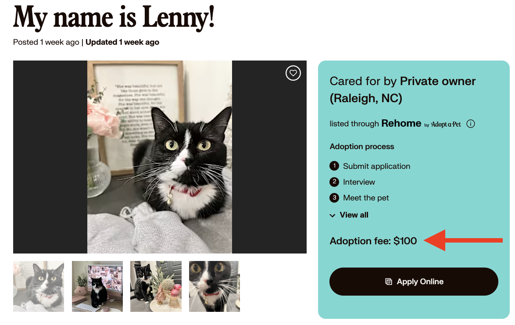The width and height of the screenshot is (515, 325).
Task: Click the Adoption fee $100 text
Action: (x=373, y=241)
